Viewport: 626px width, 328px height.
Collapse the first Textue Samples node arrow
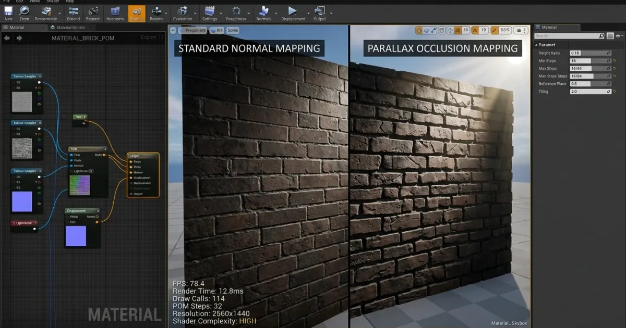[x=40, y=76]
